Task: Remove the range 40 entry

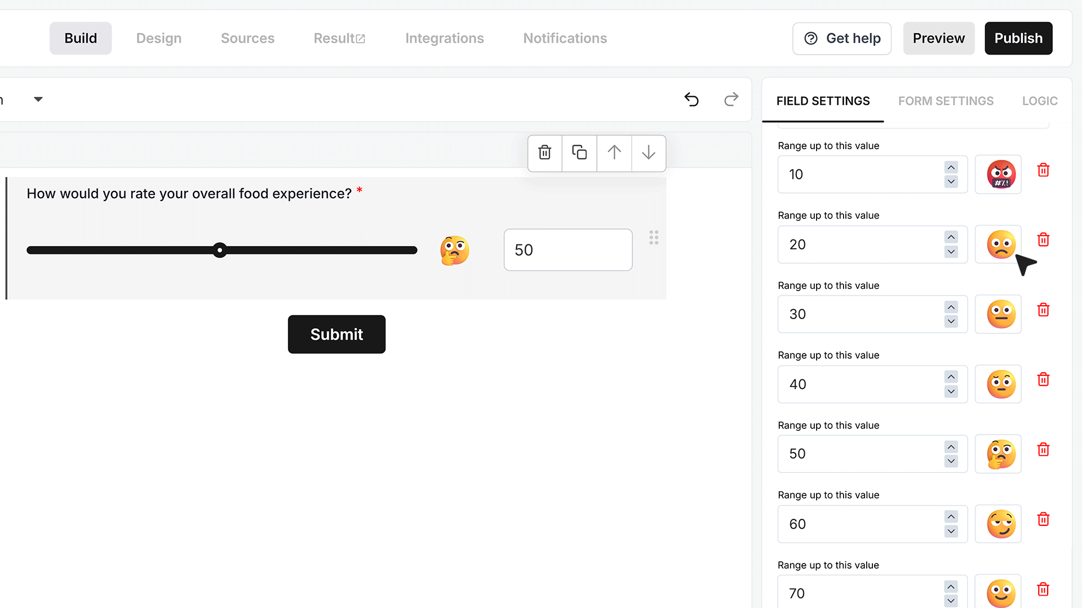Action: [1043, 379]
